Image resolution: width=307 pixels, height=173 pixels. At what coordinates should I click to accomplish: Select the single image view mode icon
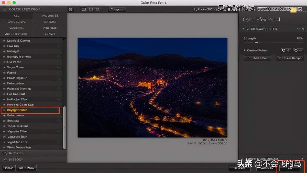(x=84, y=9)
